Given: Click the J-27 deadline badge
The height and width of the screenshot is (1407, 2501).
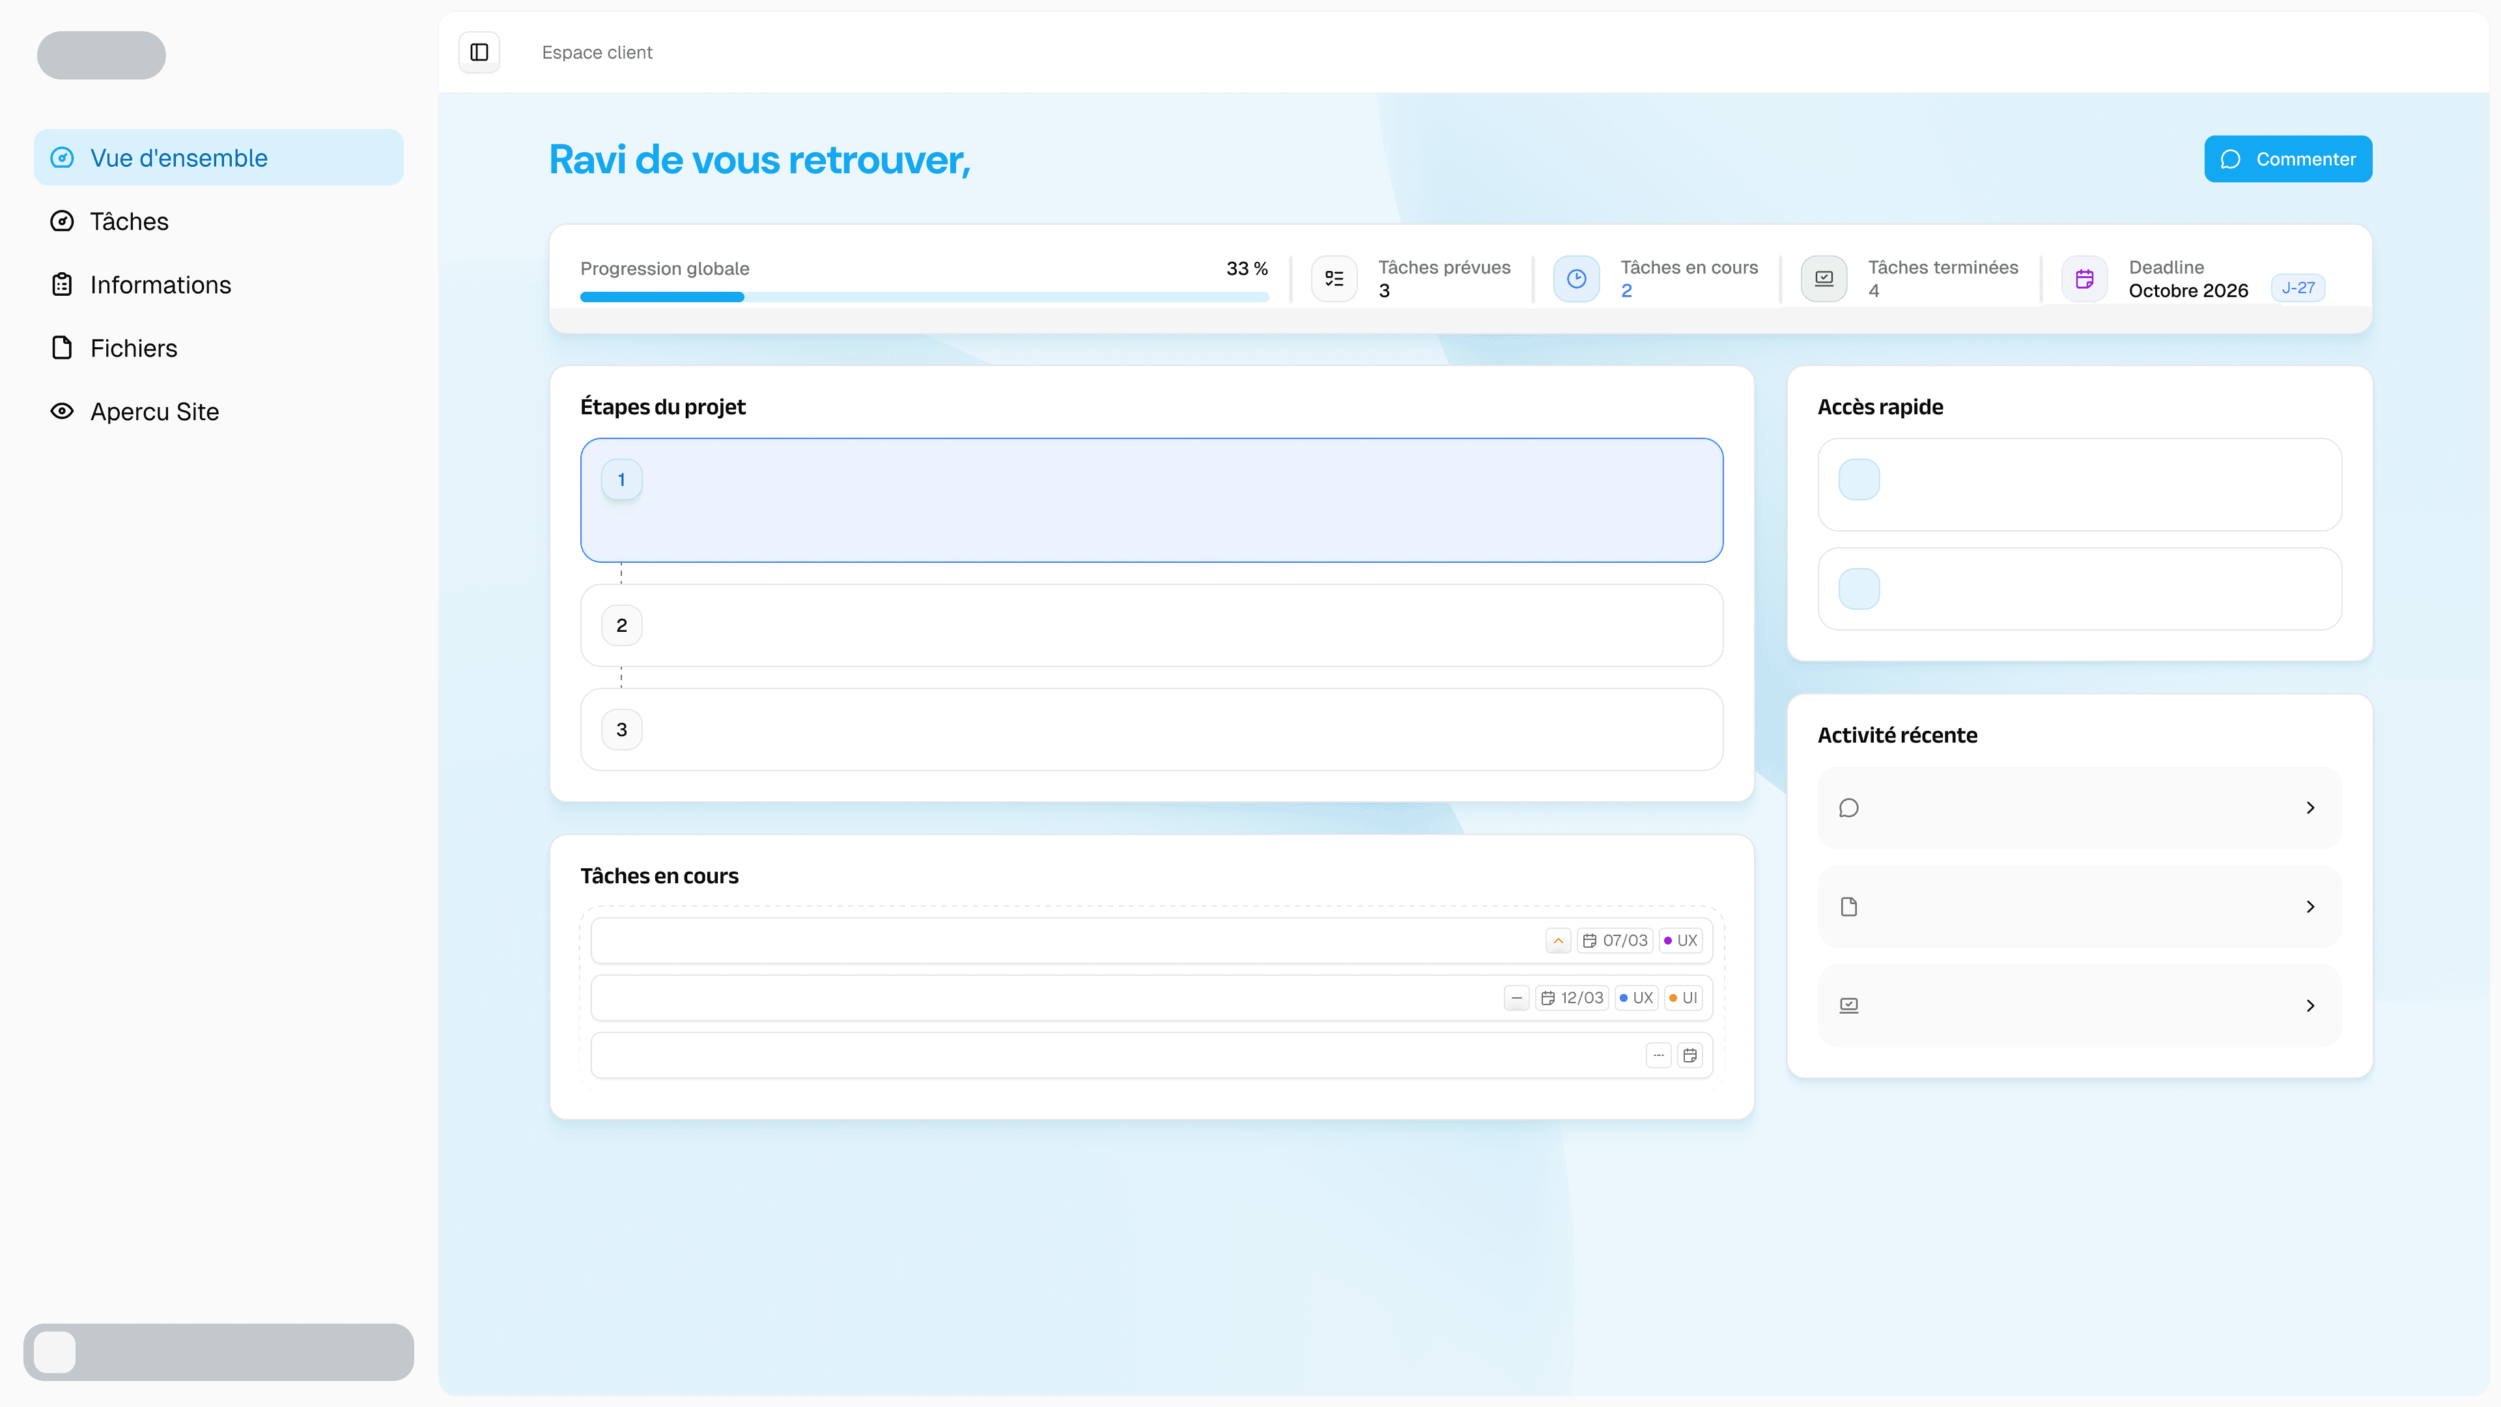Looking at the screenshot, I should [x=2297, y=289].
